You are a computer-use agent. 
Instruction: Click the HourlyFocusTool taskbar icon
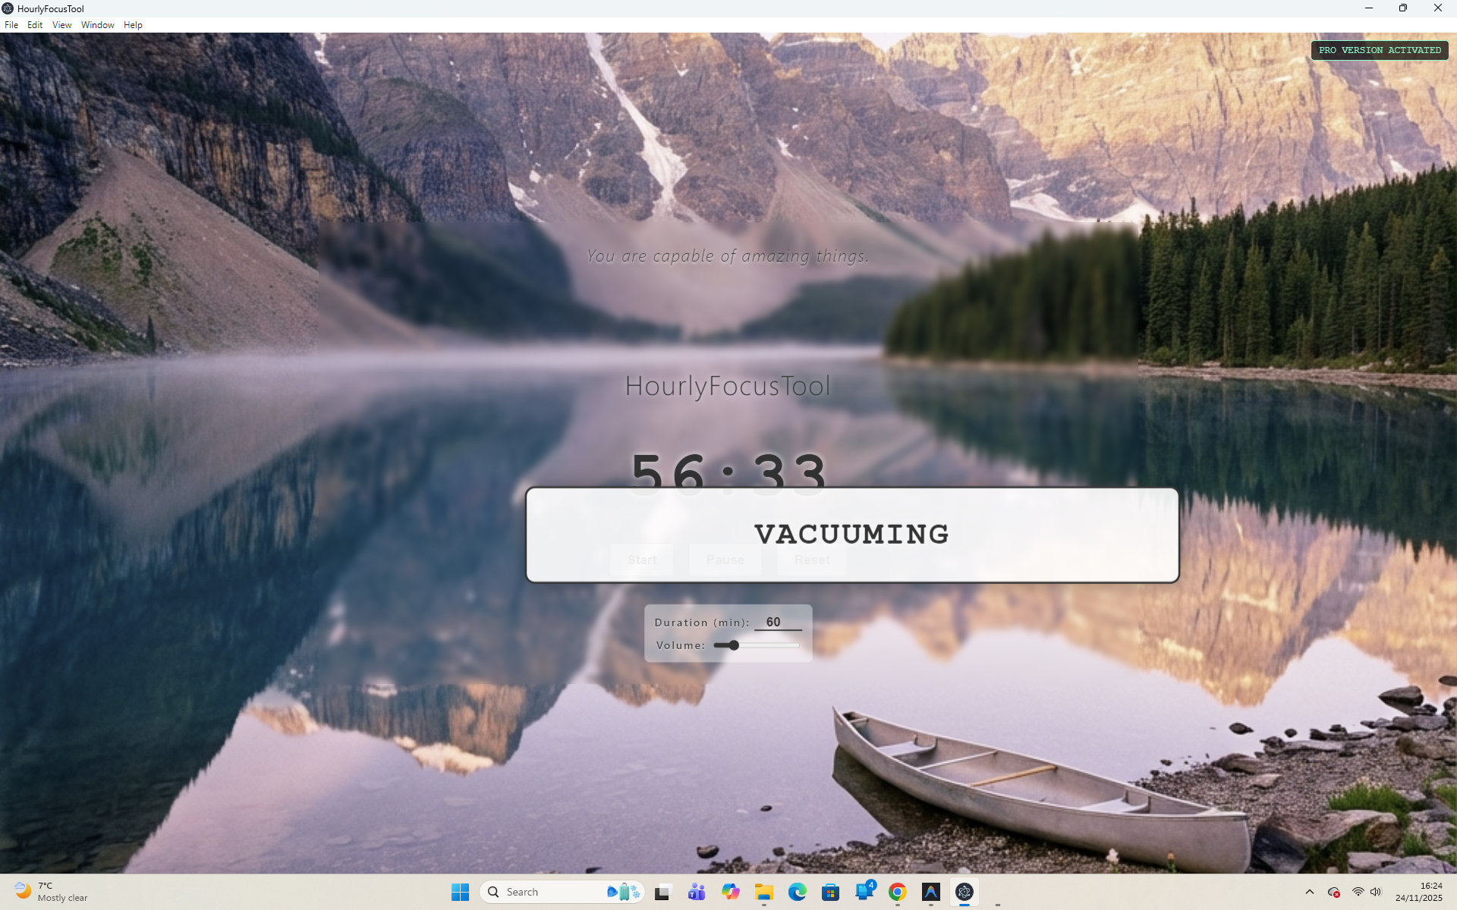coord(964,892)
